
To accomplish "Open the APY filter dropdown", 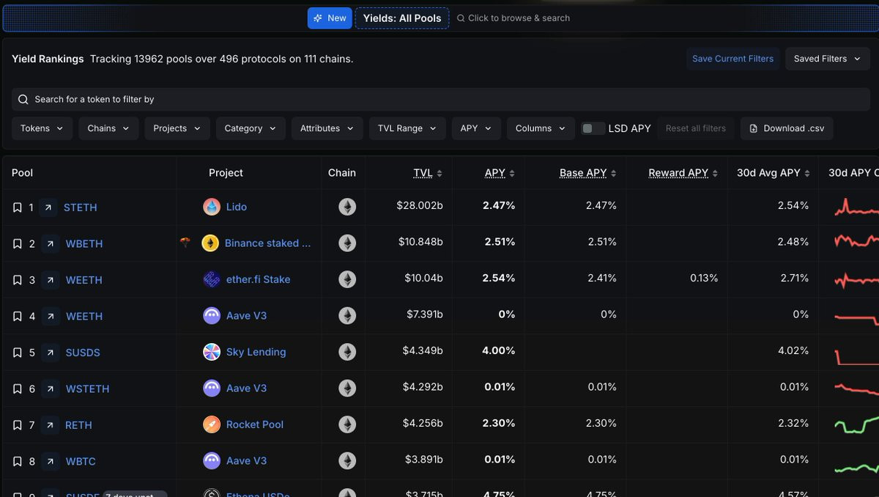I will (476, 128).
